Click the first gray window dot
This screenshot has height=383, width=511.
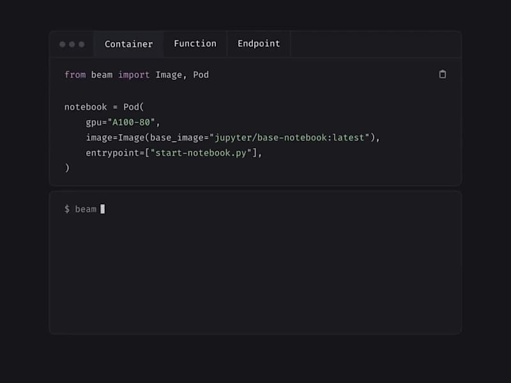click(62, 44)
